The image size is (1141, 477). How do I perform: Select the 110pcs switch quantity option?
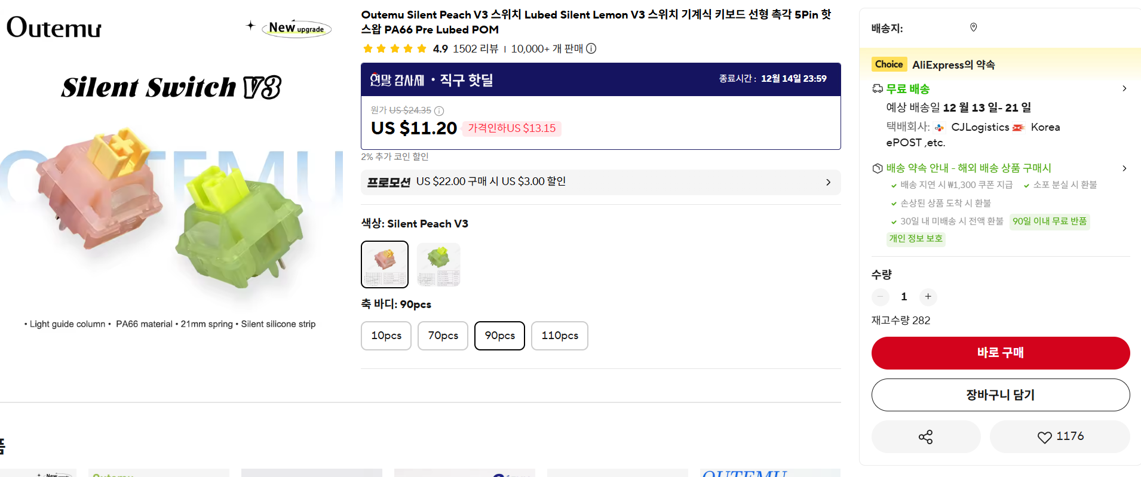coord(559,336)
